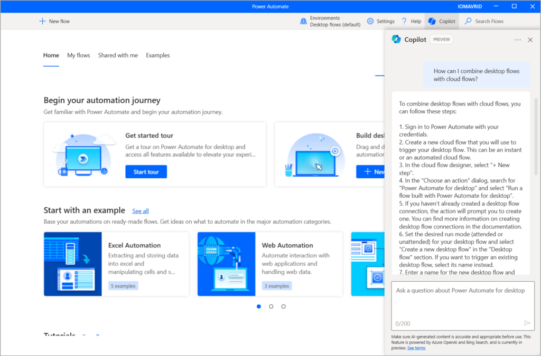Screen dimensions: 541x356
Task: Select the second carousel dot
Action: pos(271,306)
